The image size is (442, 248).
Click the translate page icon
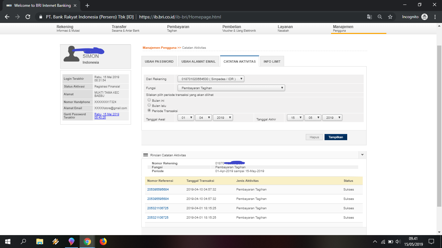coord(369,17)
